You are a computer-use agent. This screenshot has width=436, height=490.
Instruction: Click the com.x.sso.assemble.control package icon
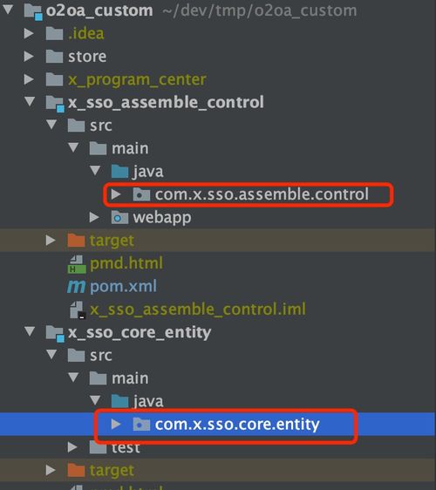click(141, 194)
